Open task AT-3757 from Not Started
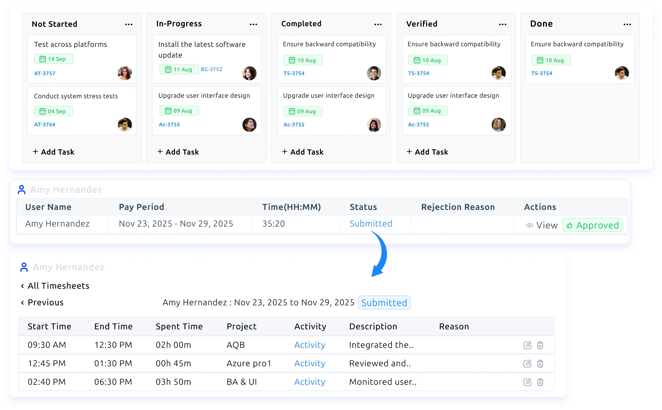 (45, 73)
